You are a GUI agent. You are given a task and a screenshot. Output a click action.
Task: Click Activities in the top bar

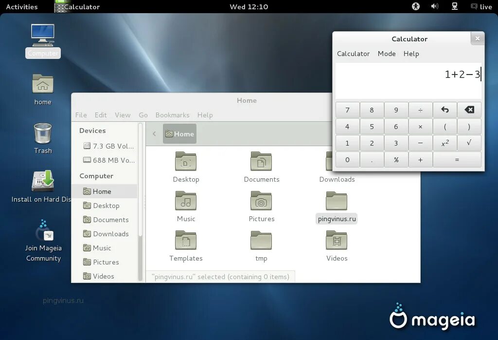(21, 7)
